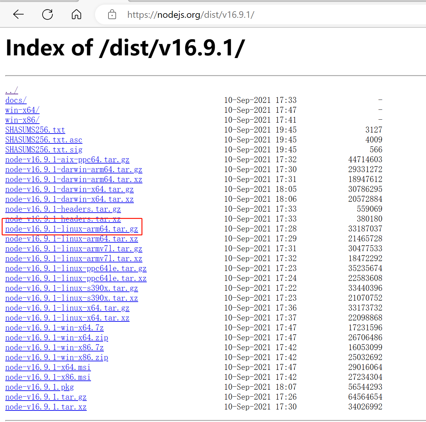This screenshot has height=422, width=426.
Task: Click file size value 27234304
Action: (x=365, y=377)
